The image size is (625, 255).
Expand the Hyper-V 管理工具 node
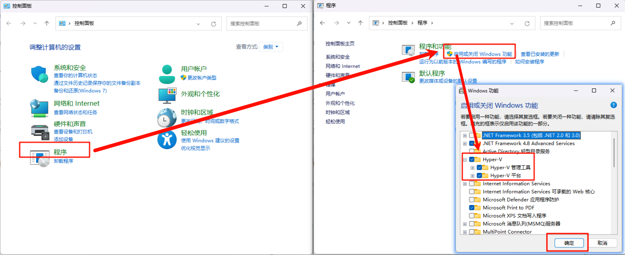click(x=472, y=167)
